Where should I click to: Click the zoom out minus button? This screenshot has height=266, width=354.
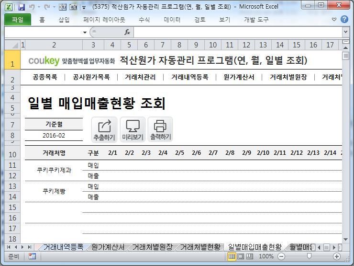pos(281,256)
